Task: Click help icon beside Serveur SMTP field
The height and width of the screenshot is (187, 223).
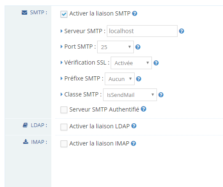Action: coord(181,31)
